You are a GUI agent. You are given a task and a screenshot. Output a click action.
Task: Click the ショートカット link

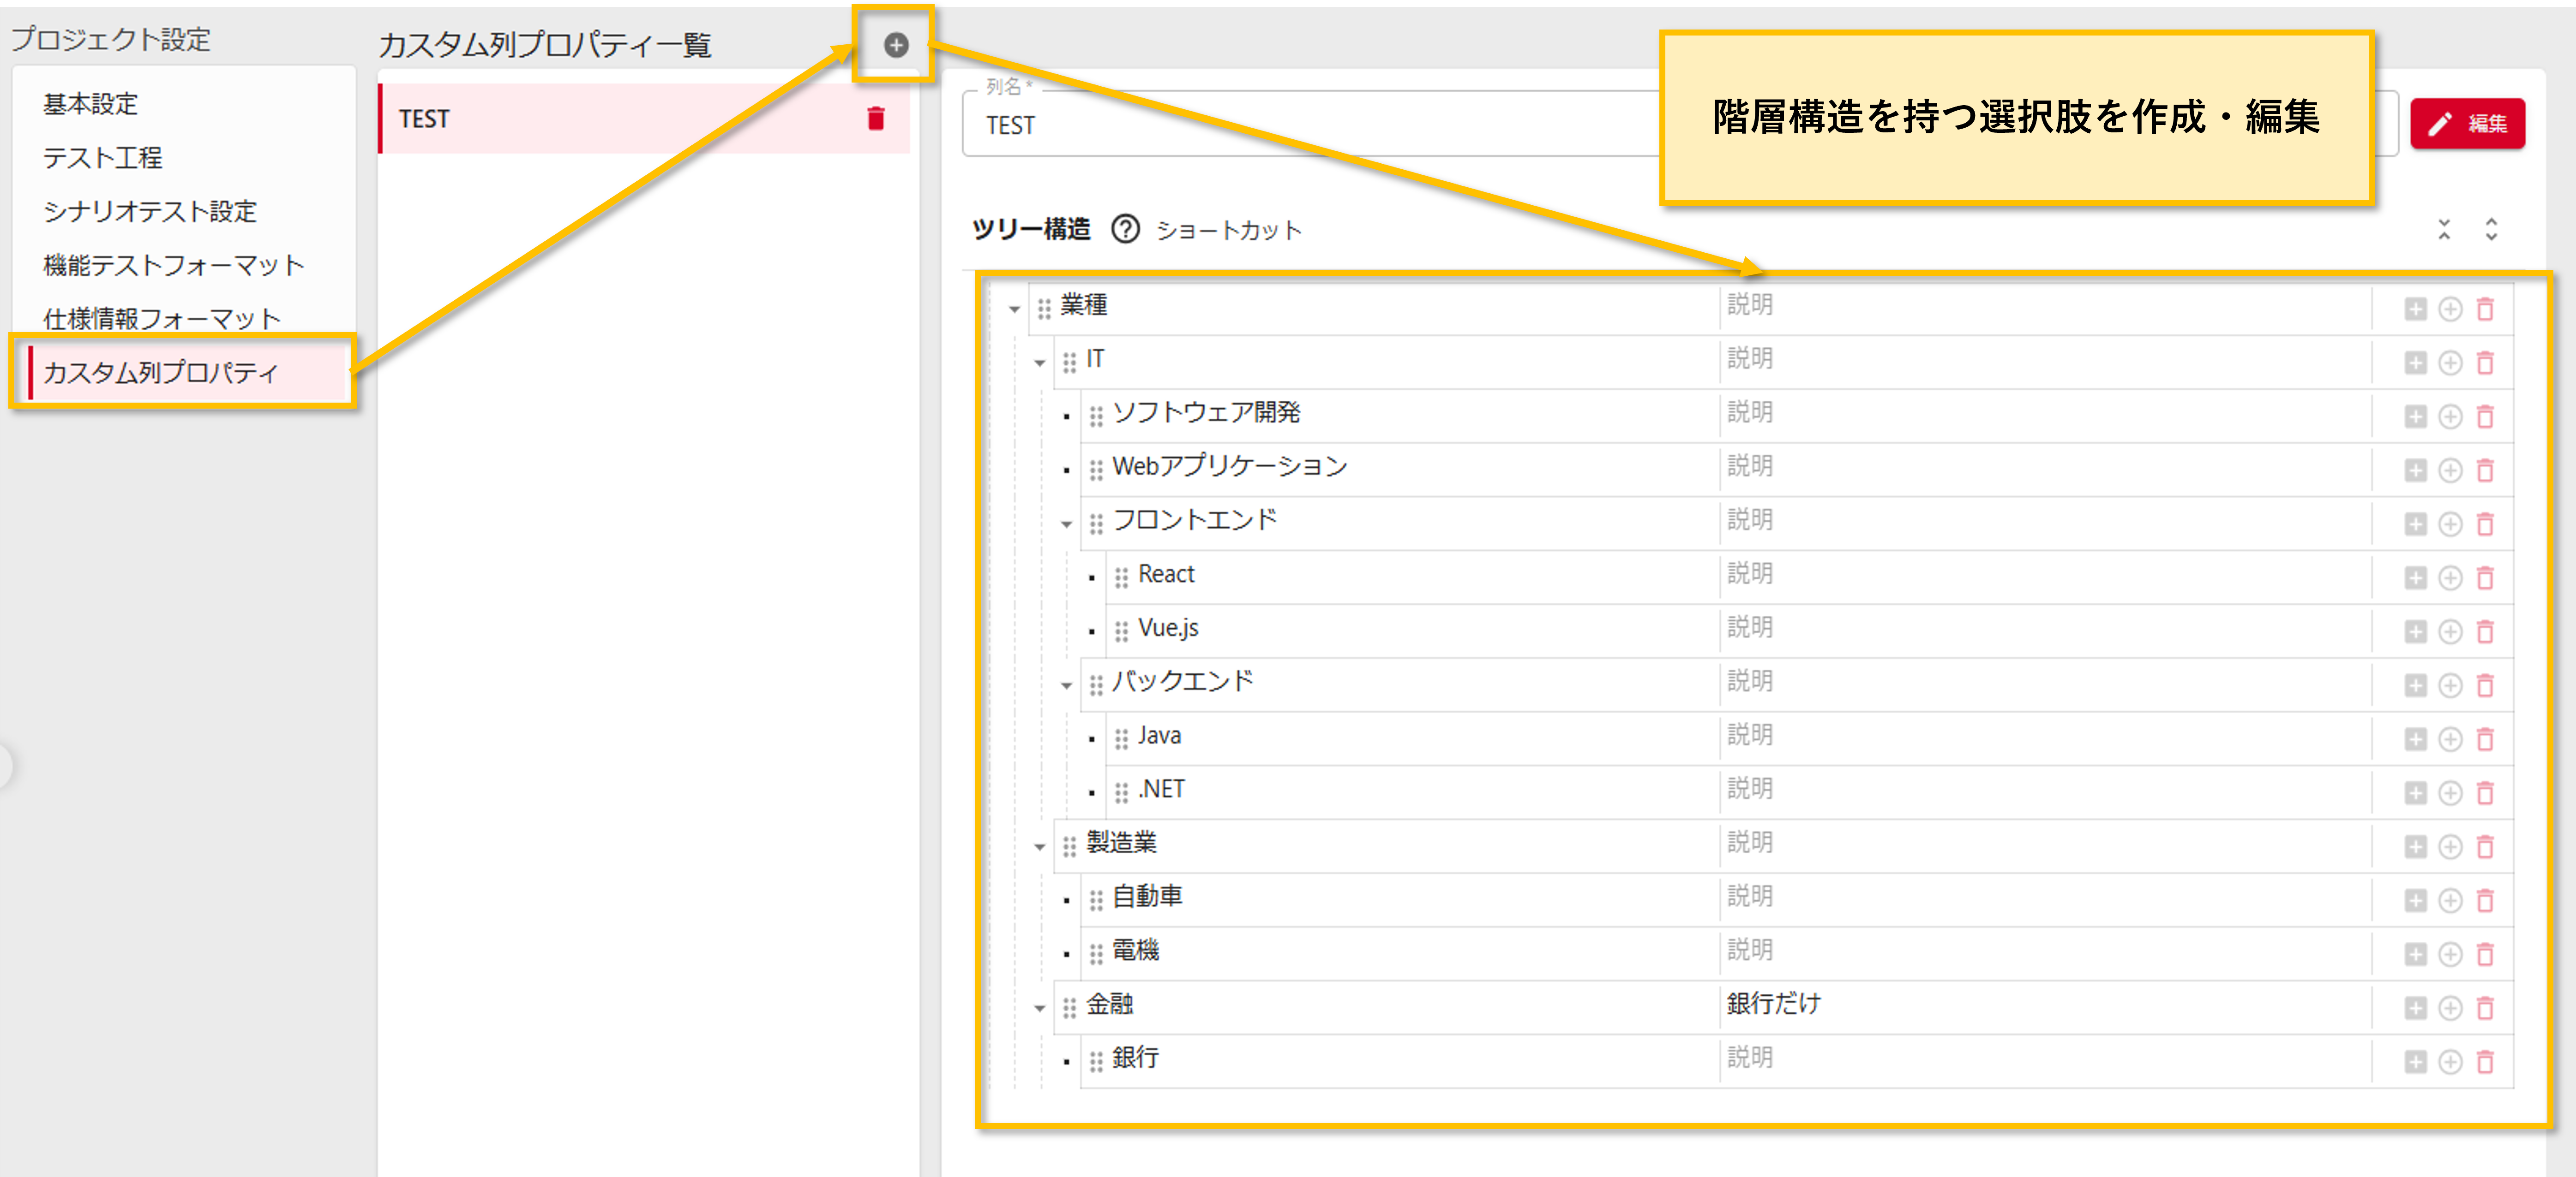click(x=1229, y=231)
